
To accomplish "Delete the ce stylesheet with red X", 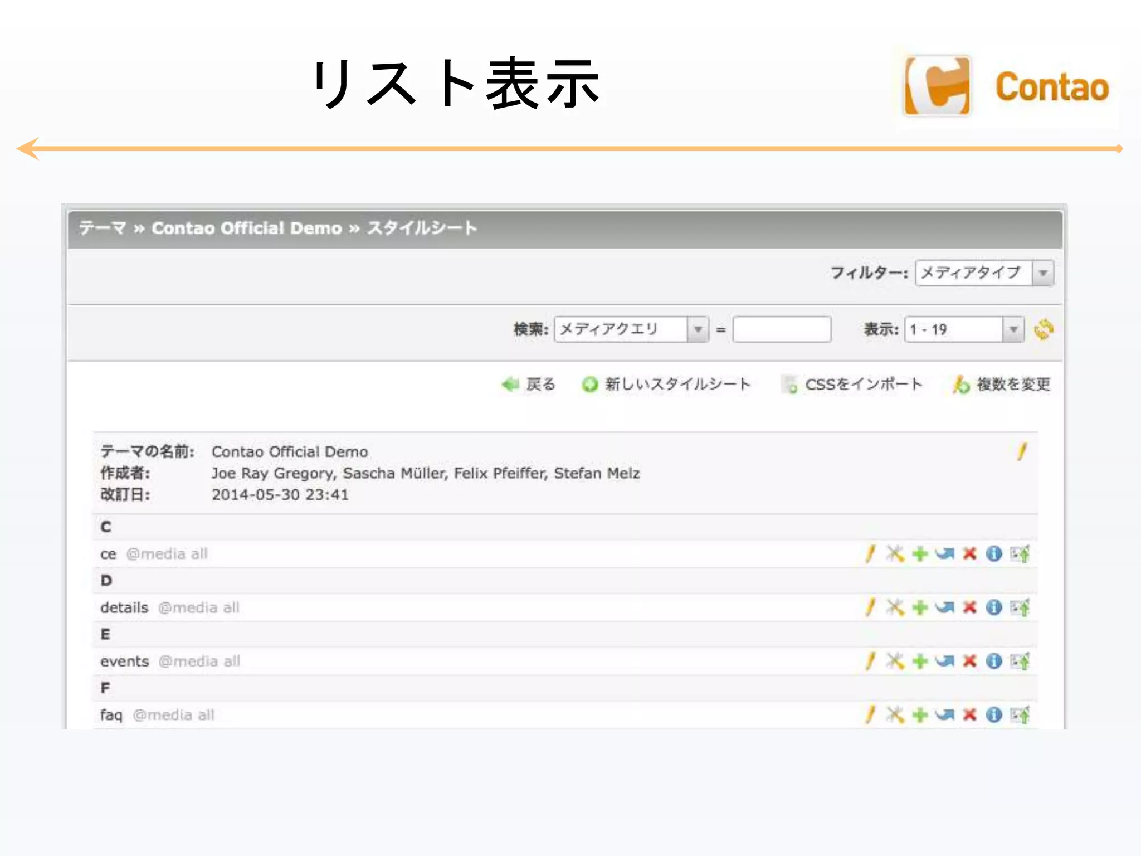I will [x=970, y=554].
